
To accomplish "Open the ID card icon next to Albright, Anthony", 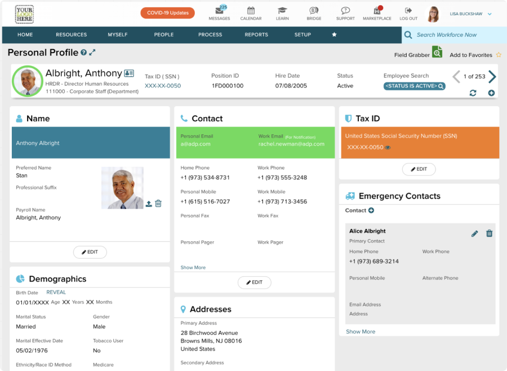I will pyautogui.click(x=129, y=73).
